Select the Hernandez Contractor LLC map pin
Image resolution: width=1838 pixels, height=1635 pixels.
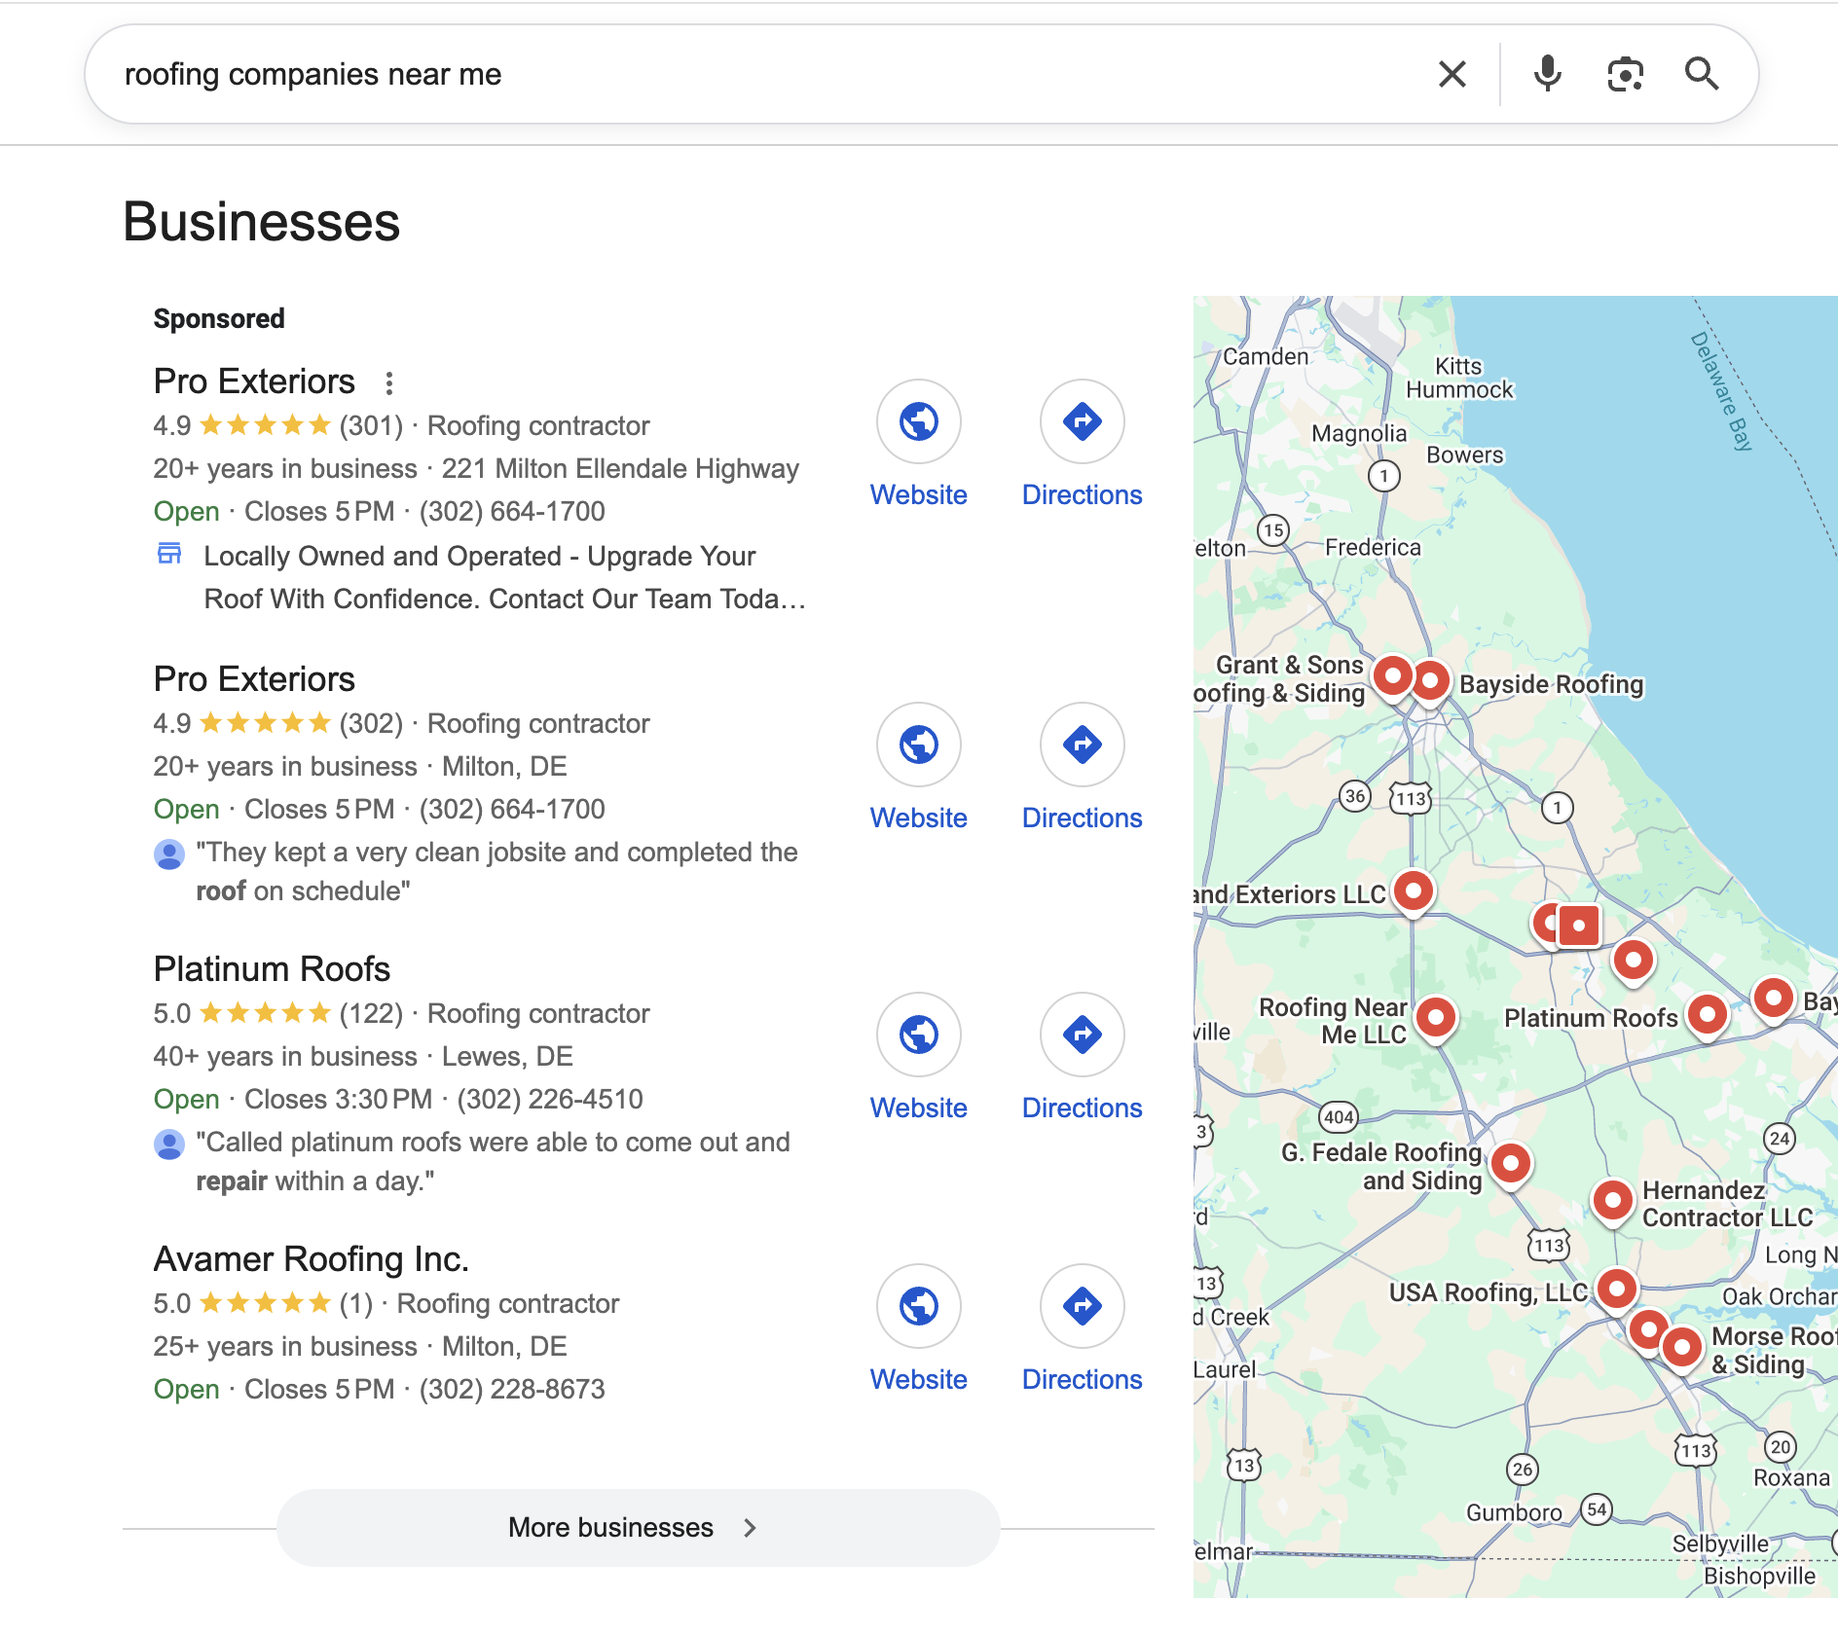pos(1613,1200)
